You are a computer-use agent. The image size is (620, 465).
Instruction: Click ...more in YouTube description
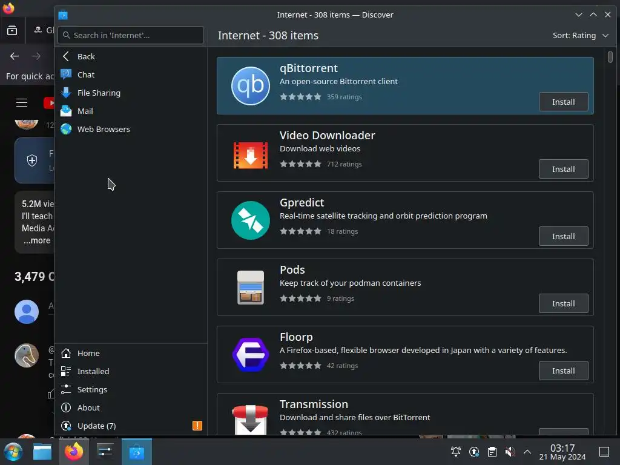[x=37, y=240]
